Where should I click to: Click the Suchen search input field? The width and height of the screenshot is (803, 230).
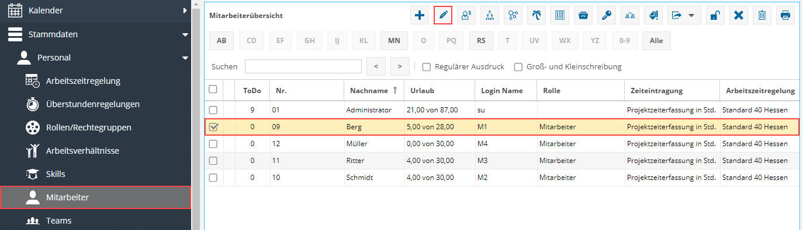point(303,66)
